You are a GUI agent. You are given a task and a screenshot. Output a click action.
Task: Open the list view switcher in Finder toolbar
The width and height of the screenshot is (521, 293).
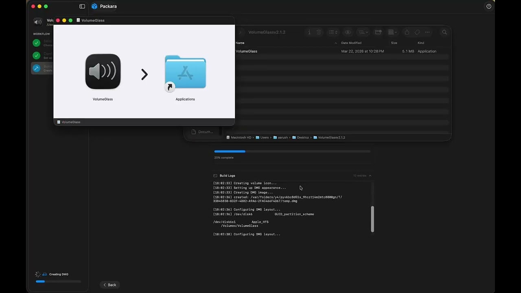333,32
